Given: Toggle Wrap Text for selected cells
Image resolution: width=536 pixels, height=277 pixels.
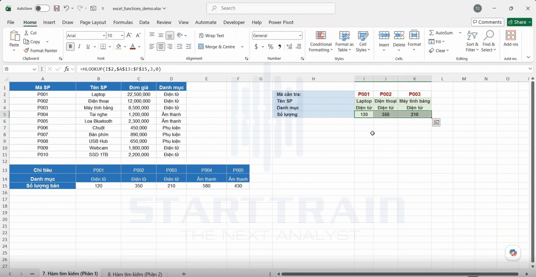Looking at the screenshot, I should [x=211, y=35].
